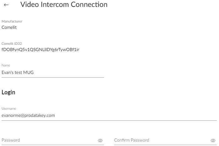Click the Video Intercom Connection page title
The image size is (219, 146).
pos(64,5)
